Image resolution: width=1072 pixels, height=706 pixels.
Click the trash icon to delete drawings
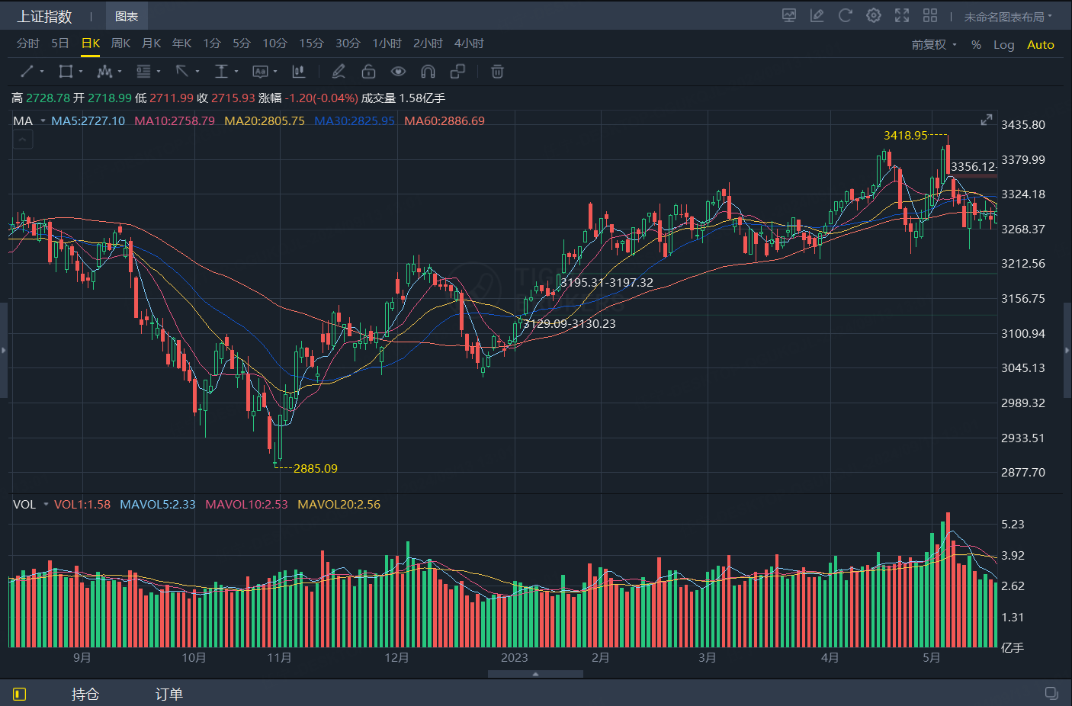point(497,72)
